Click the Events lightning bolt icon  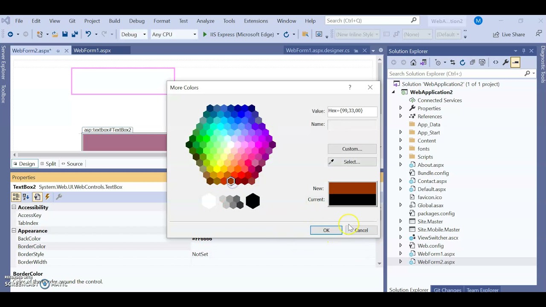click(47, 197)
